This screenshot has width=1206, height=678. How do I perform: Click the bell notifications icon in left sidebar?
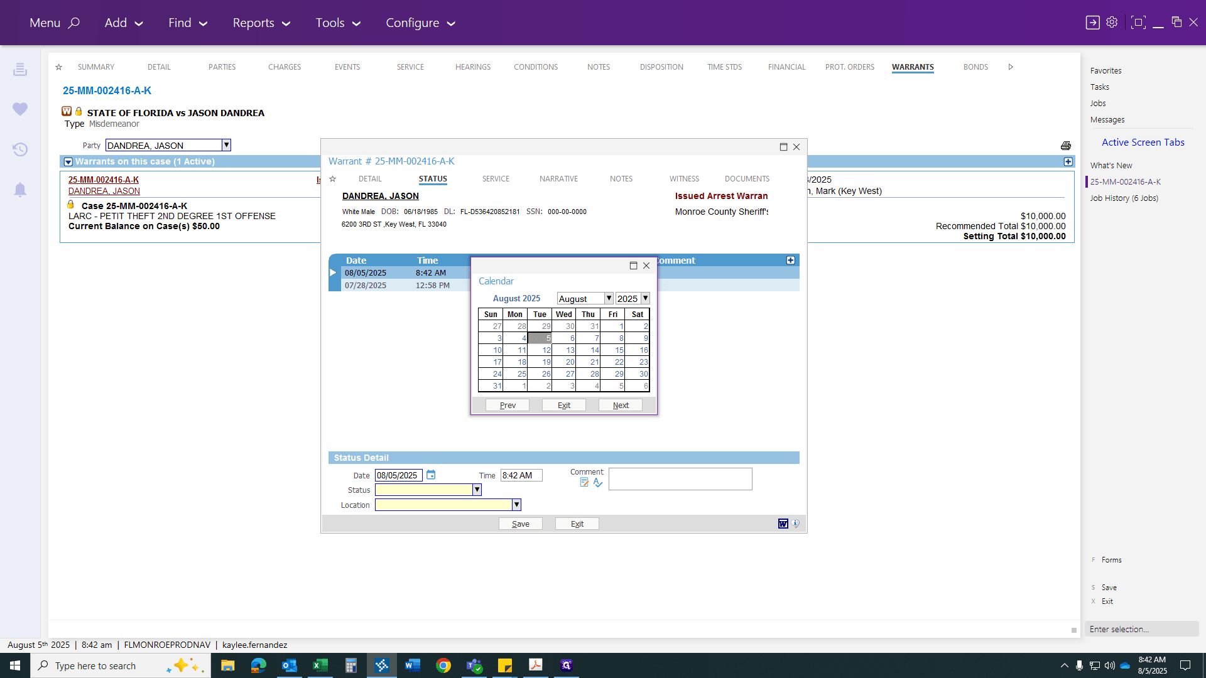pos(20,190)
